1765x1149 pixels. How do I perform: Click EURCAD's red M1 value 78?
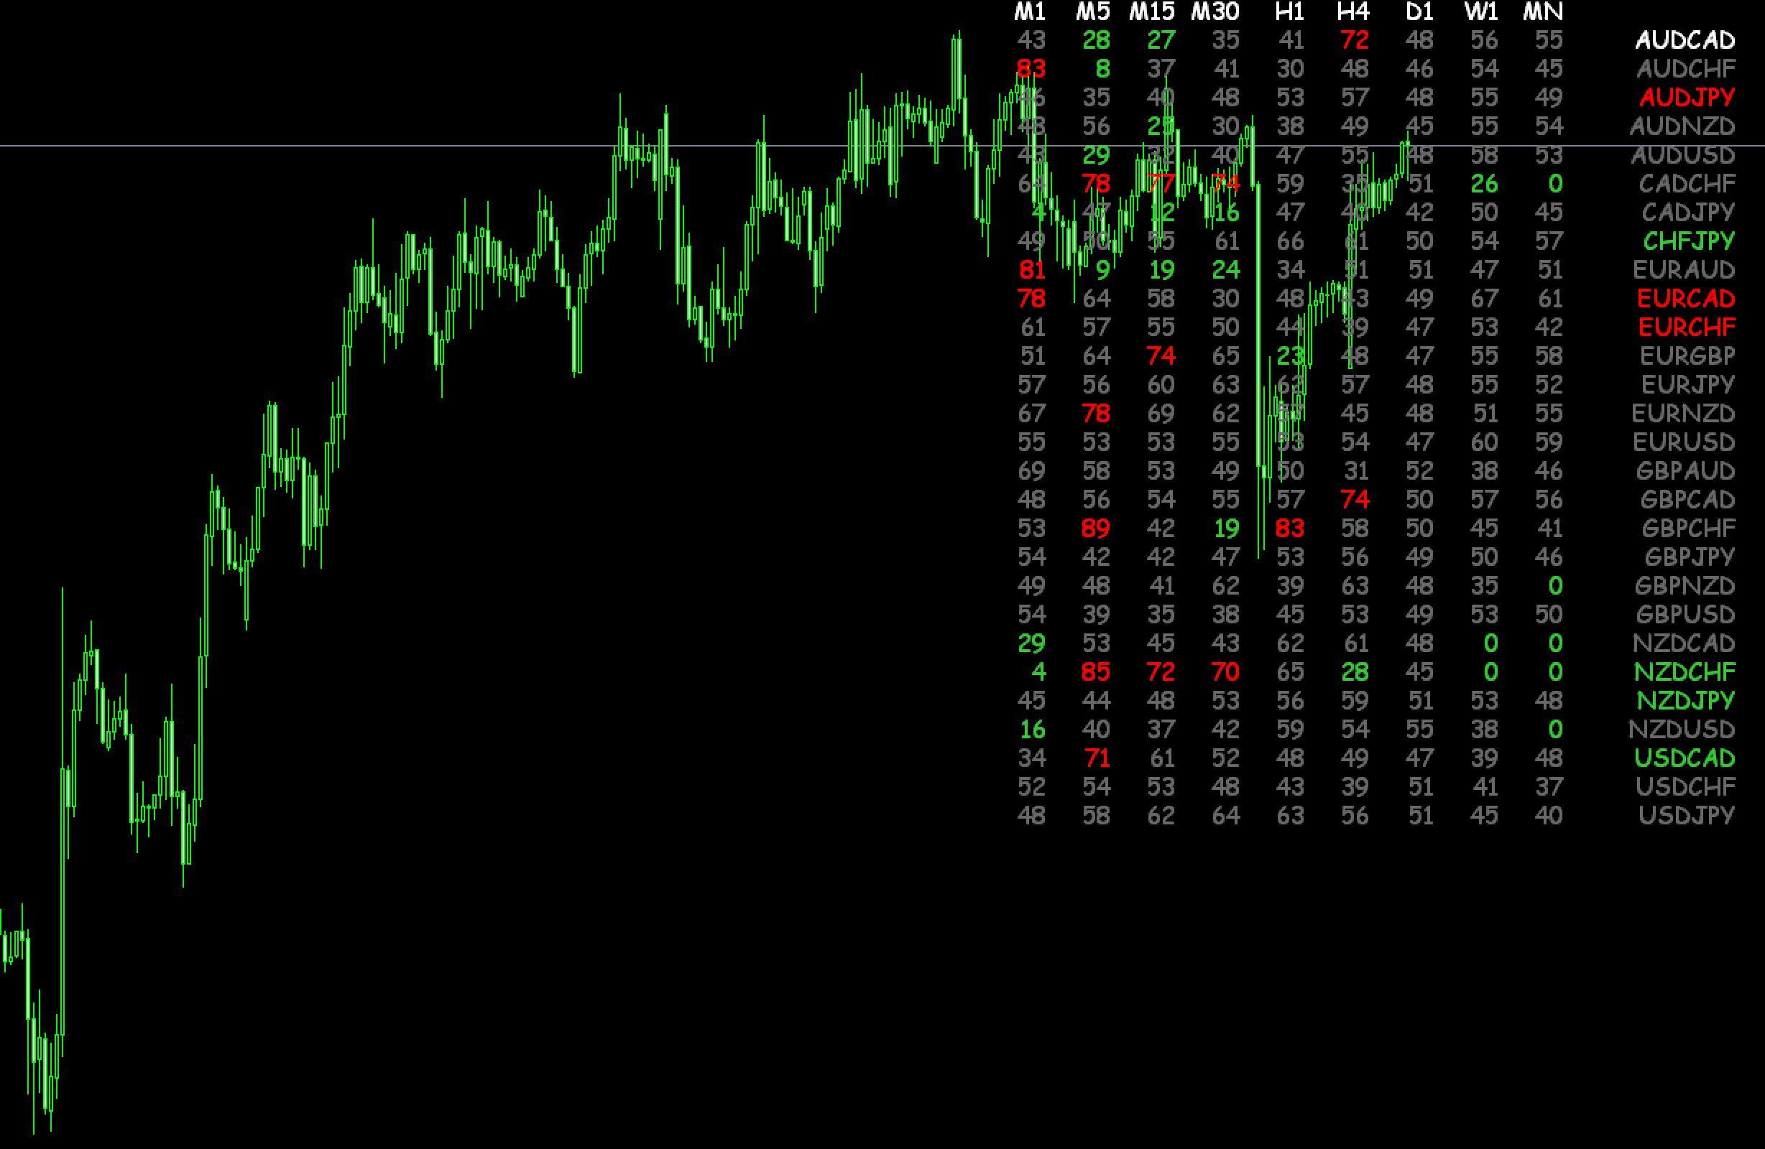click(1031, 299)
